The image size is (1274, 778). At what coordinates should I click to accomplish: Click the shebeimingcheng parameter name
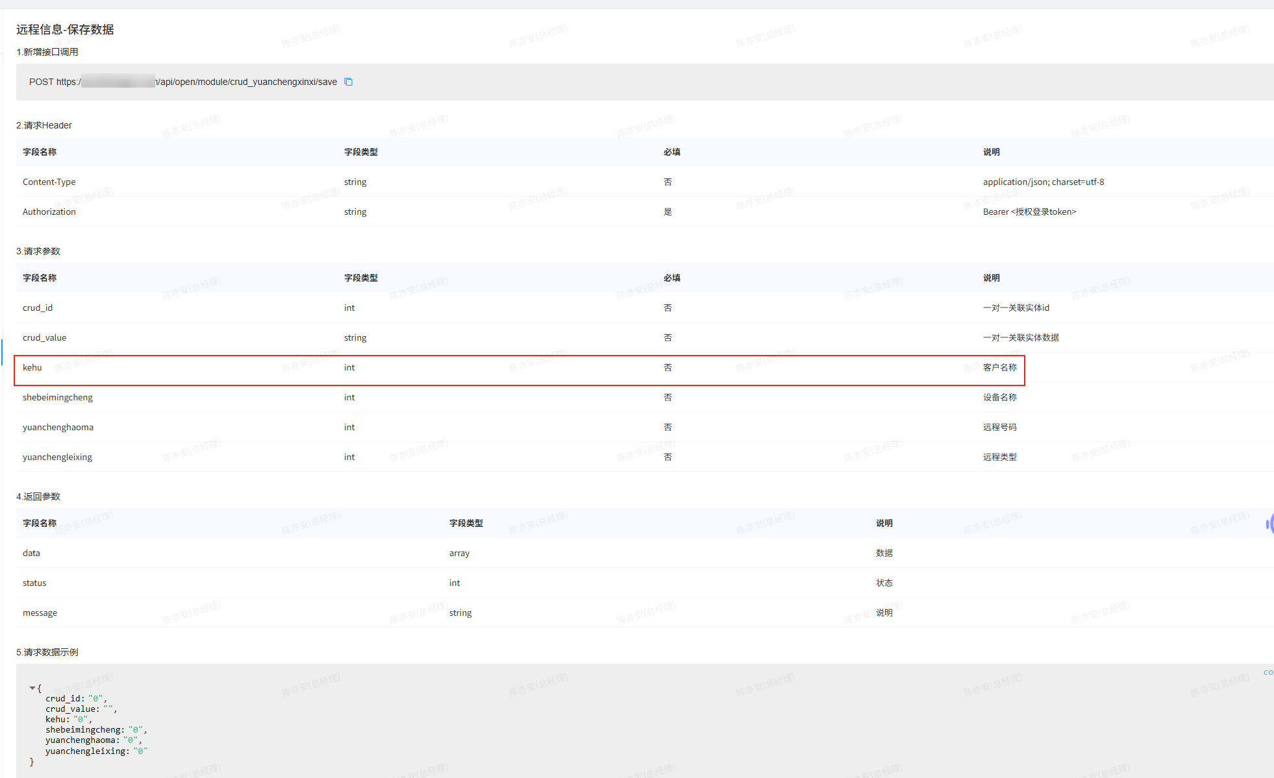pyautogui.click(x=58, y=397)
